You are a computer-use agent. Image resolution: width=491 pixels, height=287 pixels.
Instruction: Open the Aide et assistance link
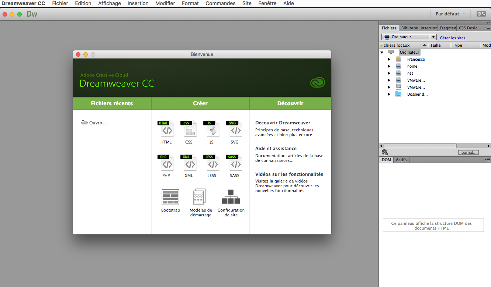point(276,149)
